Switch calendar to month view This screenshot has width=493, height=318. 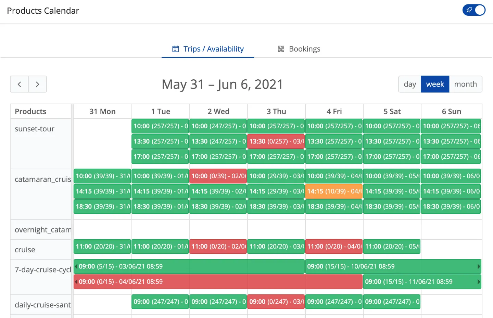pos(466,84)
